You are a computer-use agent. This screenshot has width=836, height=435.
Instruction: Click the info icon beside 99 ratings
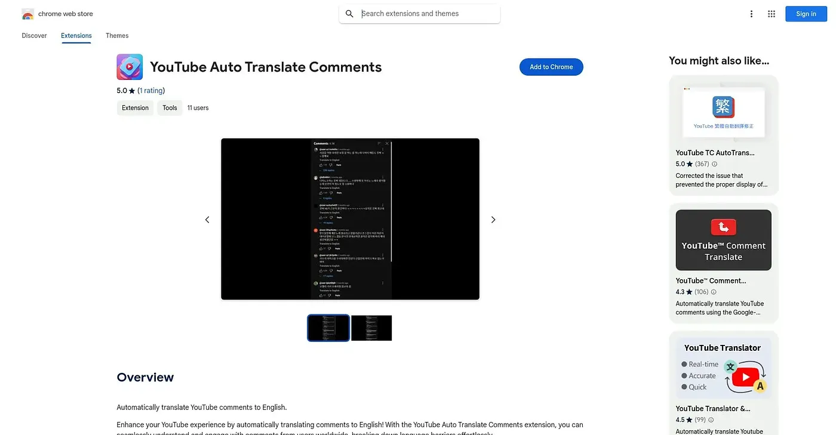(711, 419)
